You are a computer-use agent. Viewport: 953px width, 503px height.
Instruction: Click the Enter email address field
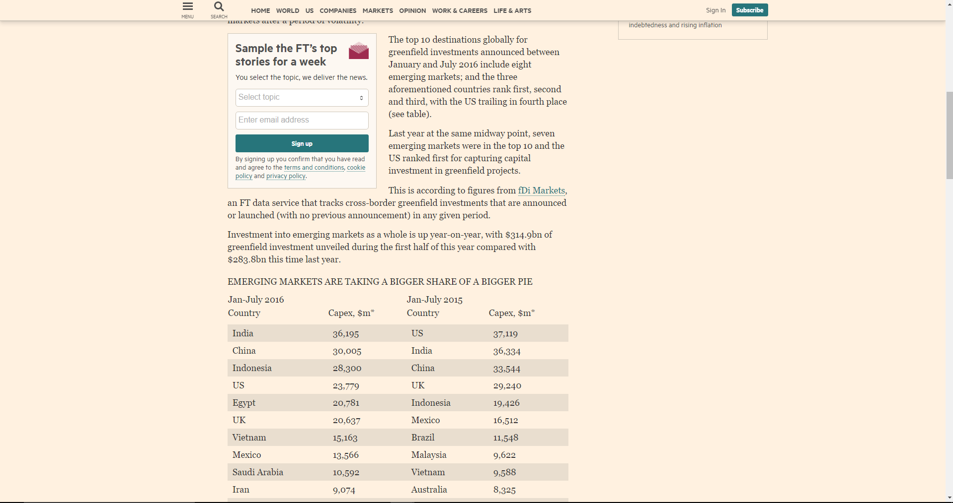pos(302,120)
